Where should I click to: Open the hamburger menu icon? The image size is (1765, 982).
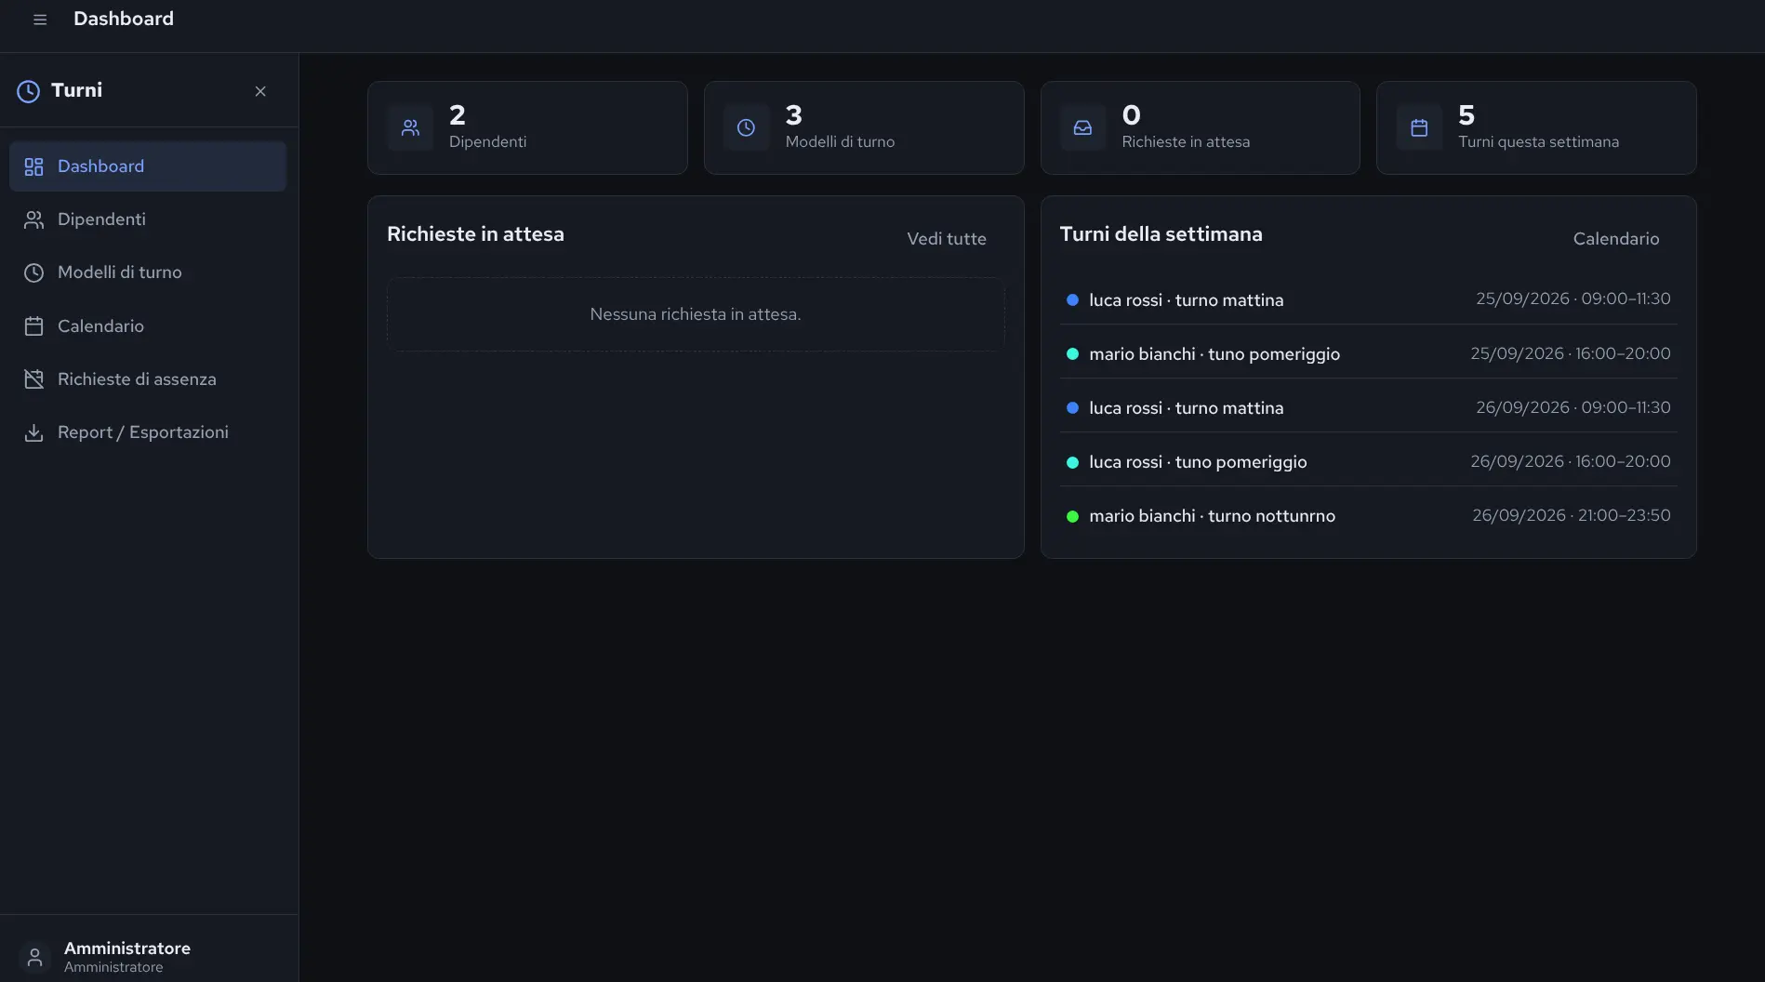(40, 20)
